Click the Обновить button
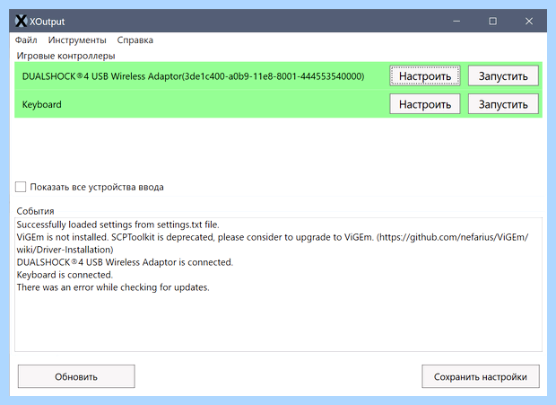Image resolution: width=556 pixels, height=405 pixels. pos(76,376)
